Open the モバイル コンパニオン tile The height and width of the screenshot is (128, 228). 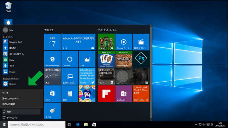(x=70, y=76)
